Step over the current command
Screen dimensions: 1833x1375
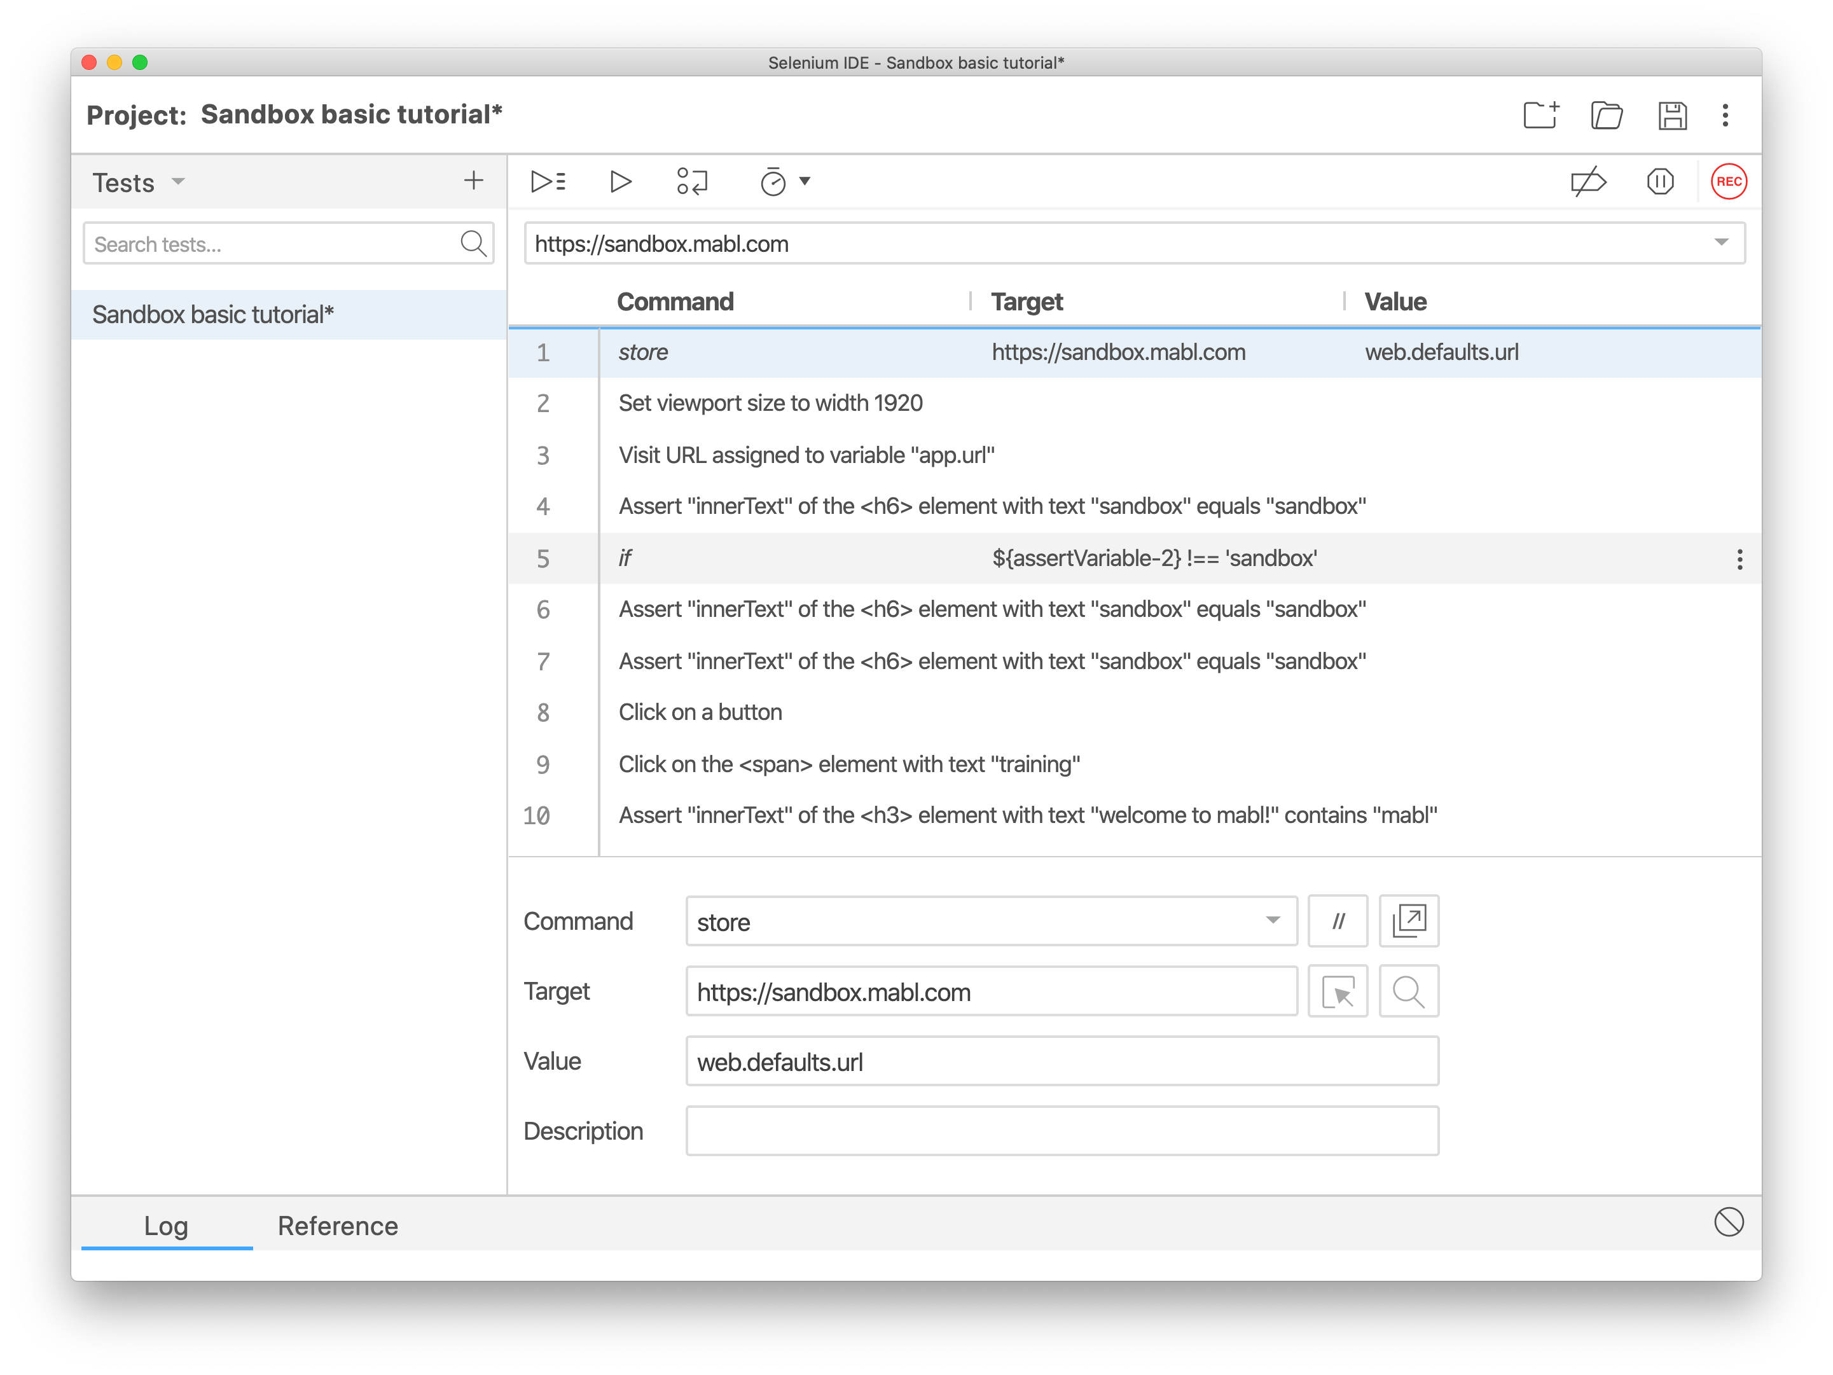[691, 181]
